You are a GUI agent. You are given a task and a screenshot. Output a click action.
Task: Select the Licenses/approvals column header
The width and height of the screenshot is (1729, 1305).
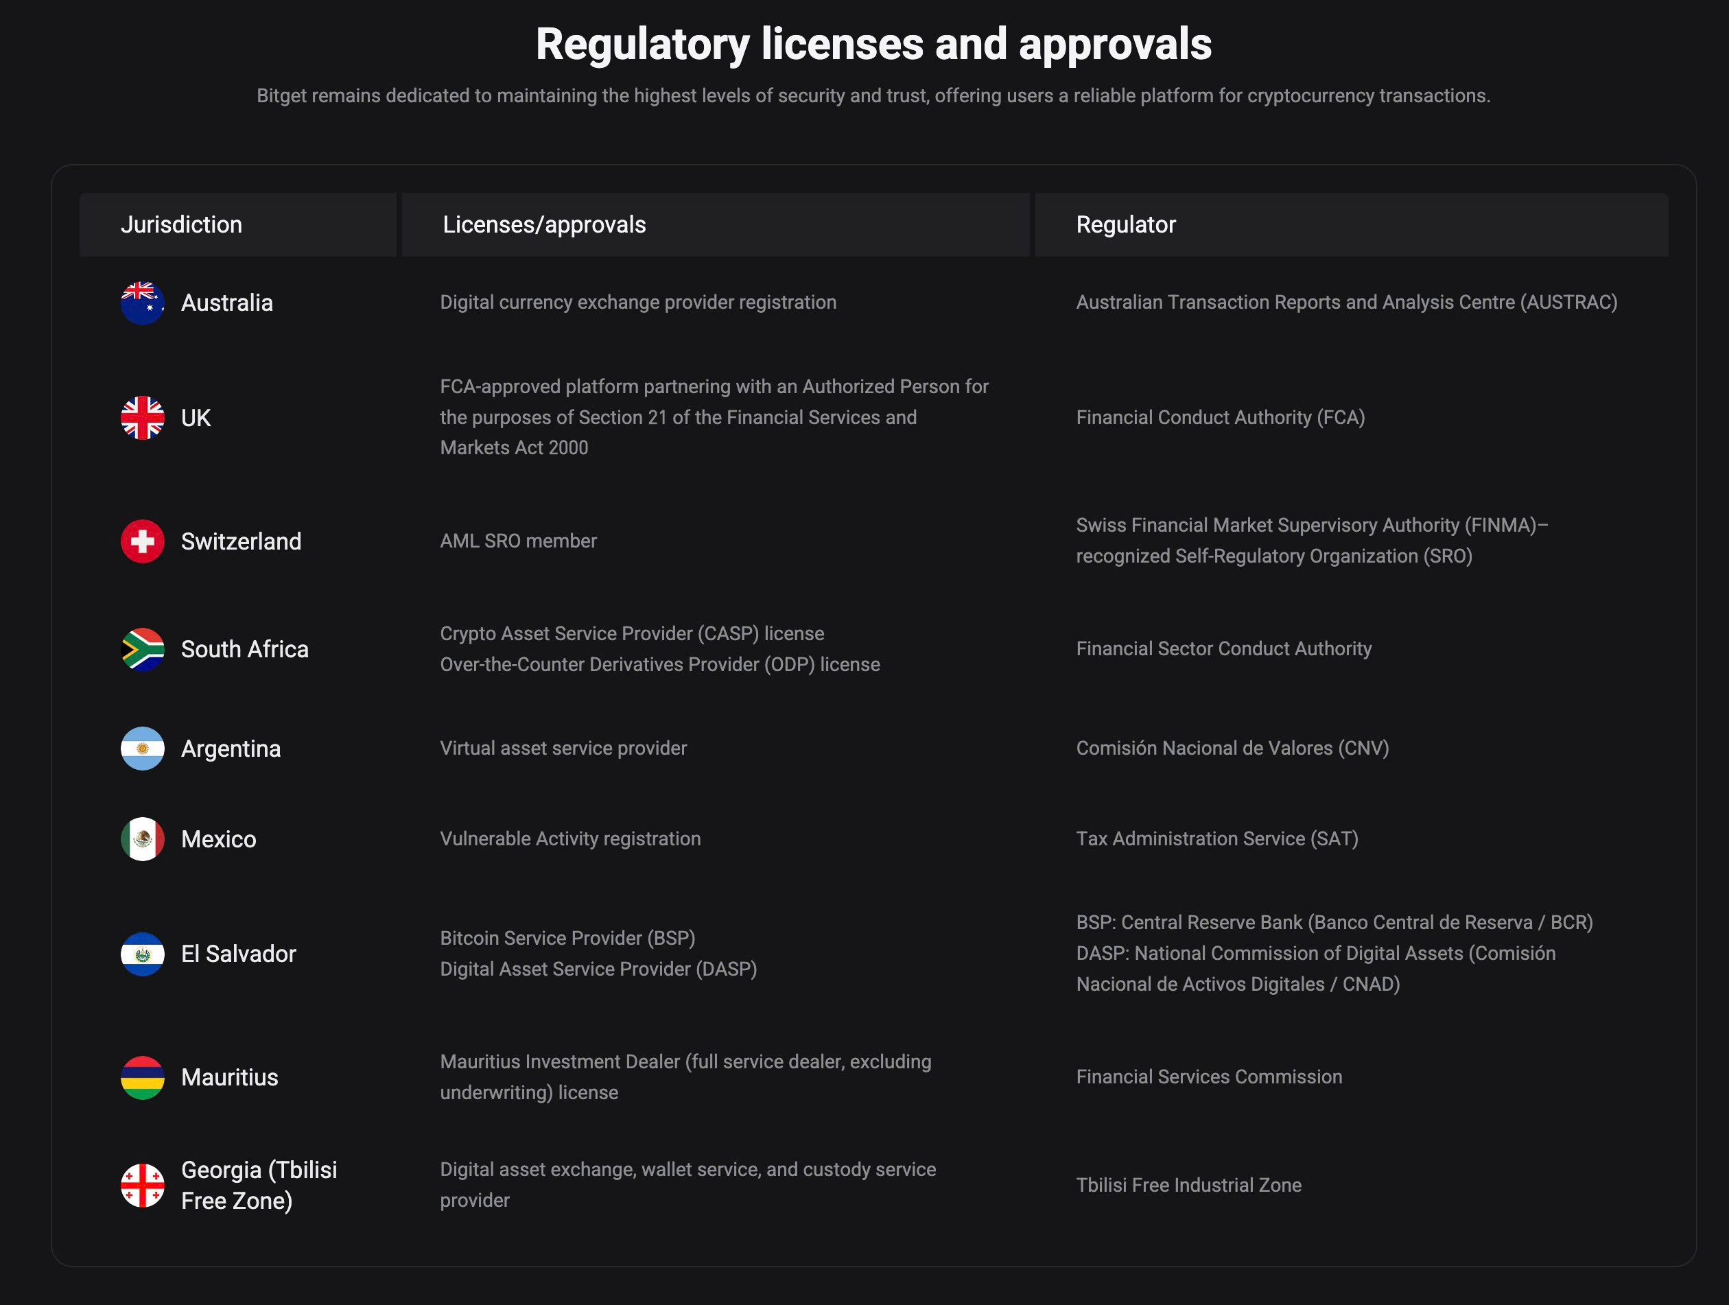[715, 225]
